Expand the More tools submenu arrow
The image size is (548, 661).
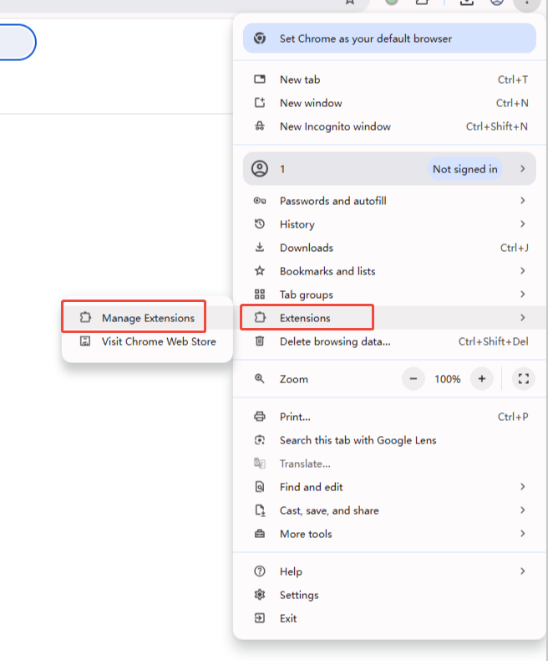(x=522, y=533)
